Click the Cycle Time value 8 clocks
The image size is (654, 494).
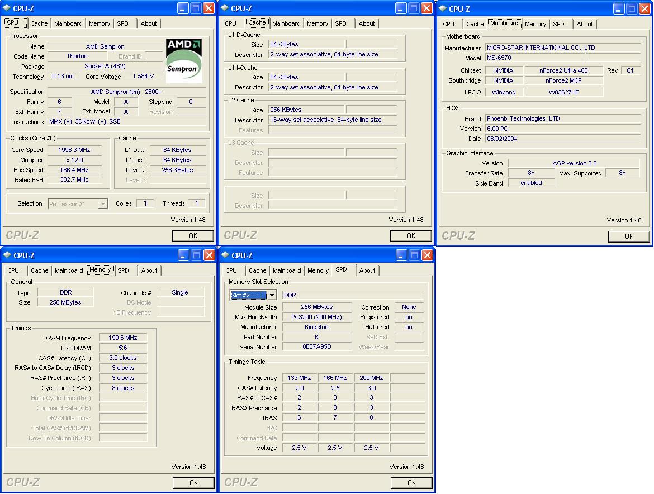click(x=123, y=388)
